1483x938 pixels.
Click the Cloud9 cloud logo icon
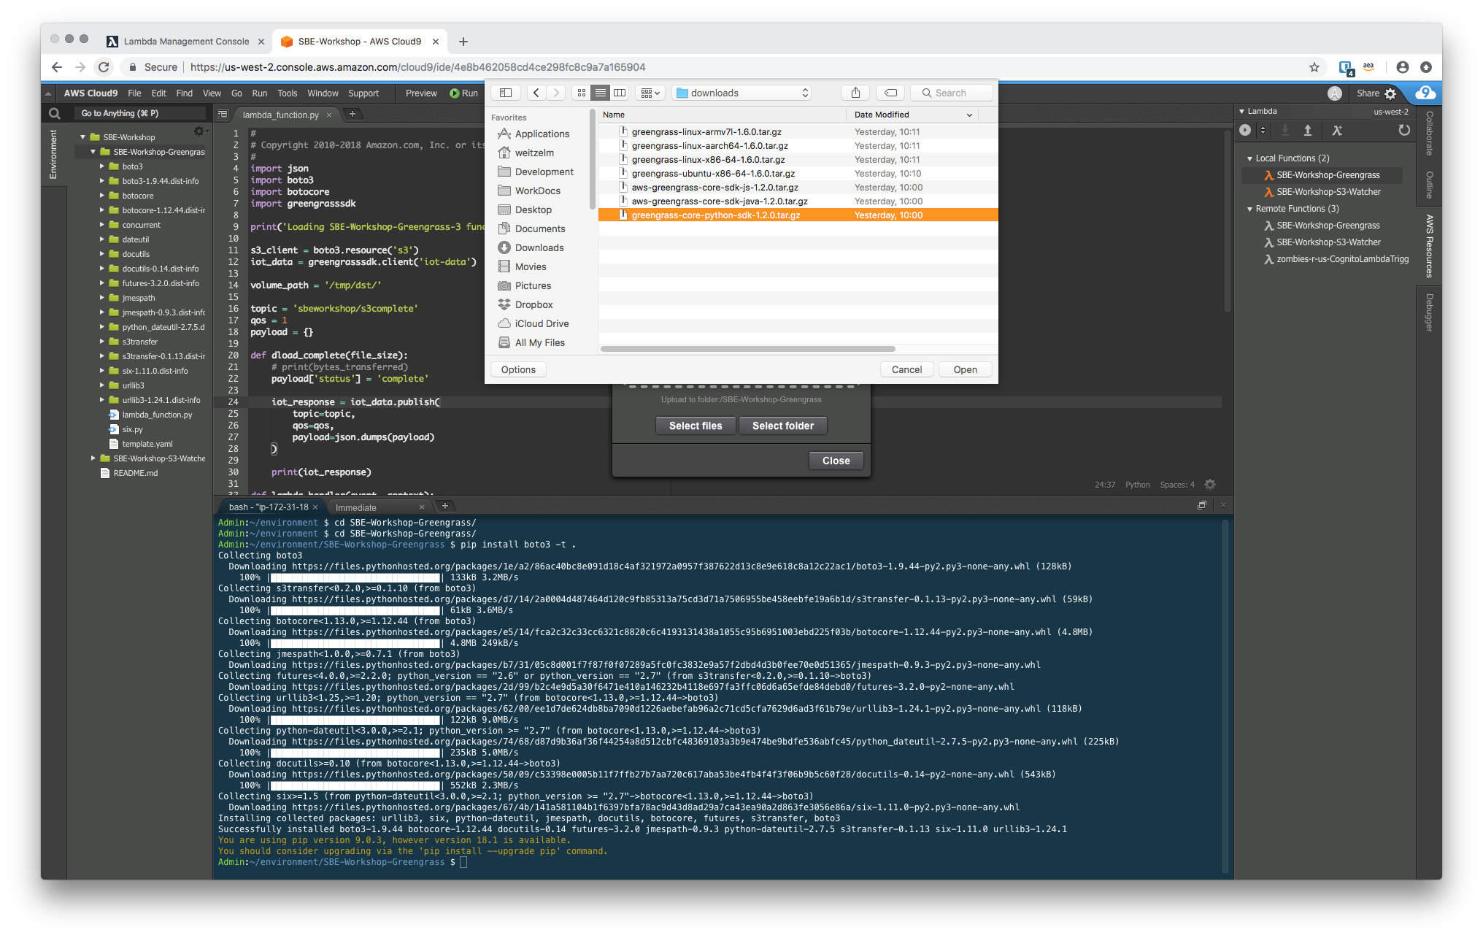pyautogui.click(x=1425, y=93)
